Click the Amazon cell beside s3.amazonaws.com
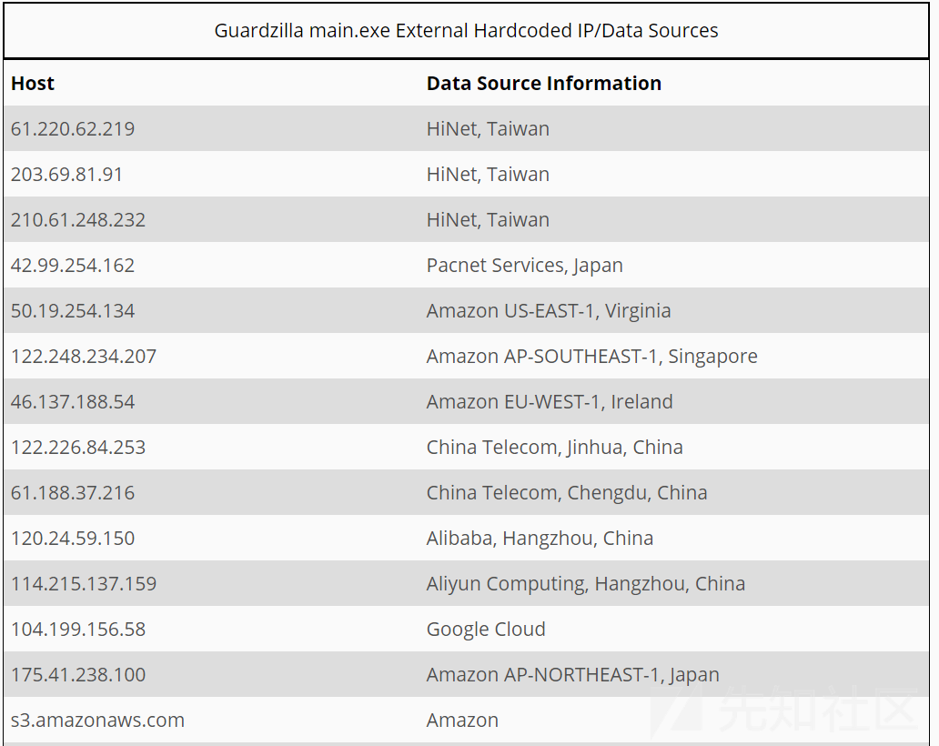Screen dimensions: 939x746 pos(462,721)
